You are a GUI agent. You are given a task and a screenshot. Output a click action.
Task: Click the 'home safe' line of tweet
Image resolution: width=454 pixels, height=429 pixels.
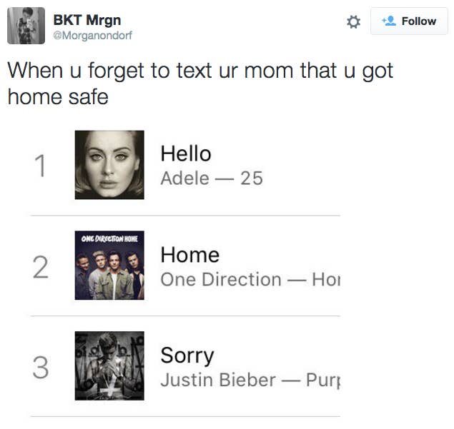[58, 96]
